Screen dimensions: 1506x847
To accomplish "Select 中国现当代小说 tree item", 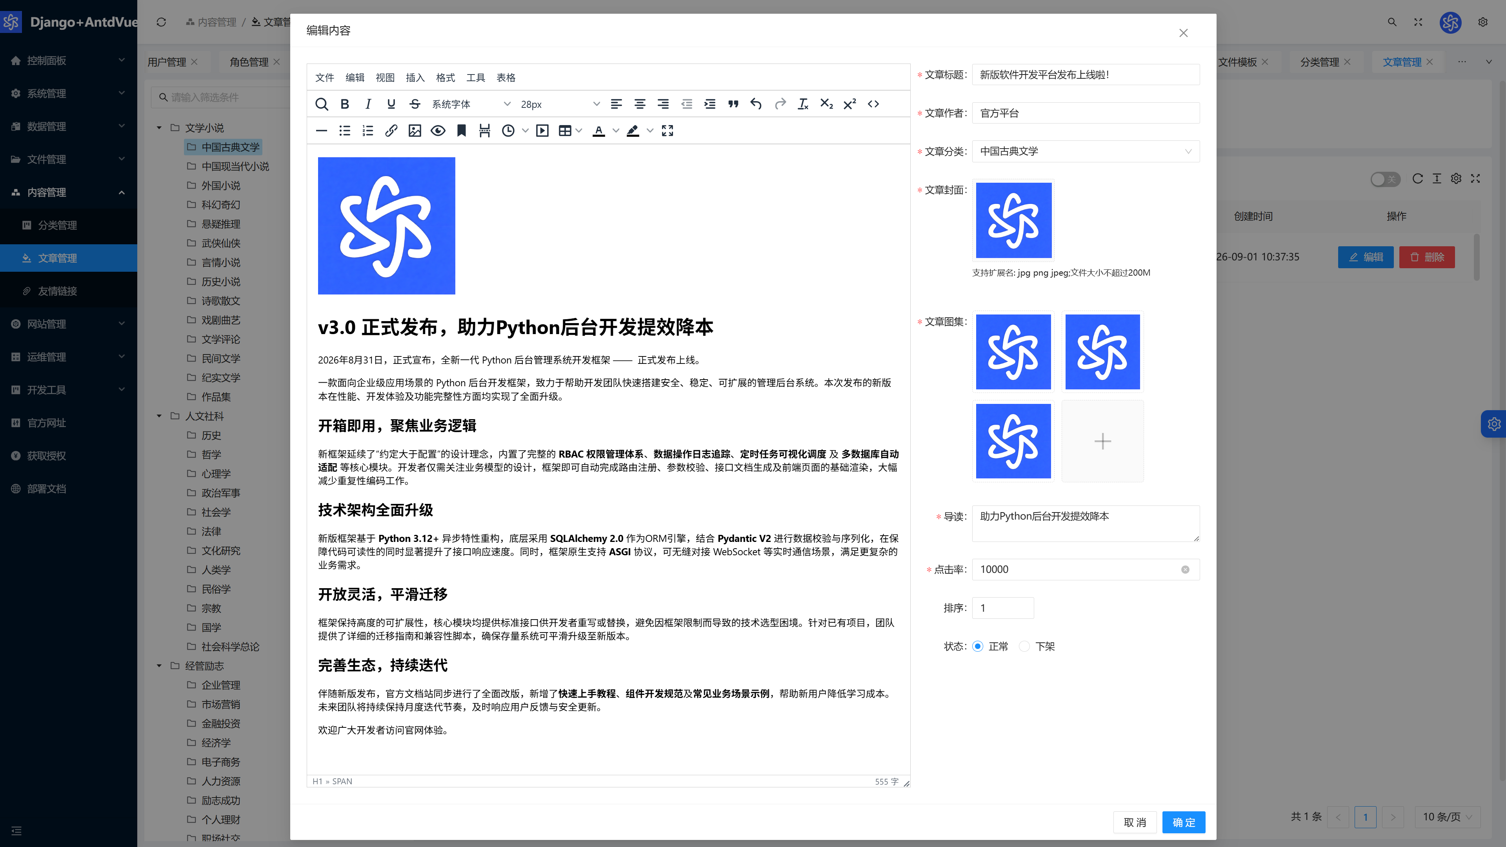I will coord(235,166).
